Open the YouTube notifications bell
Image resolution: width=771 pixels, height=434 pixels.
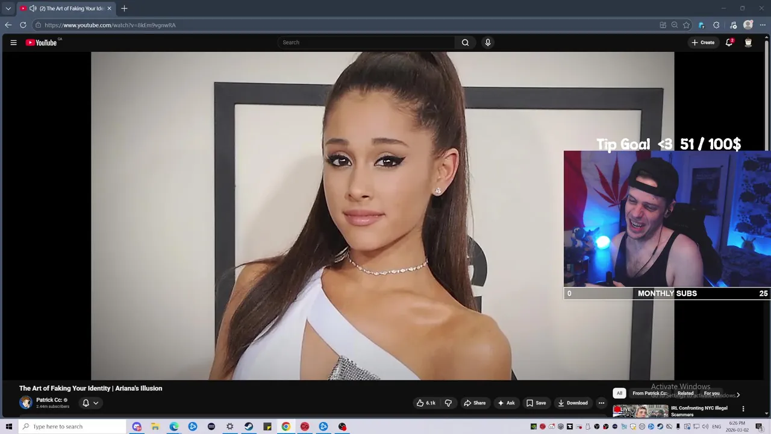[x=729, y=43]
